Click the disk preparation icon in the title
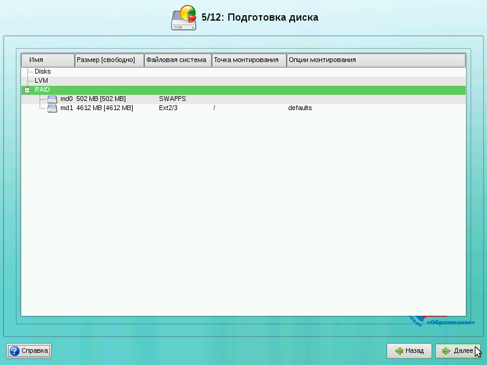Image resolution: width=487 pixels, height=365 pixels. 184,18
